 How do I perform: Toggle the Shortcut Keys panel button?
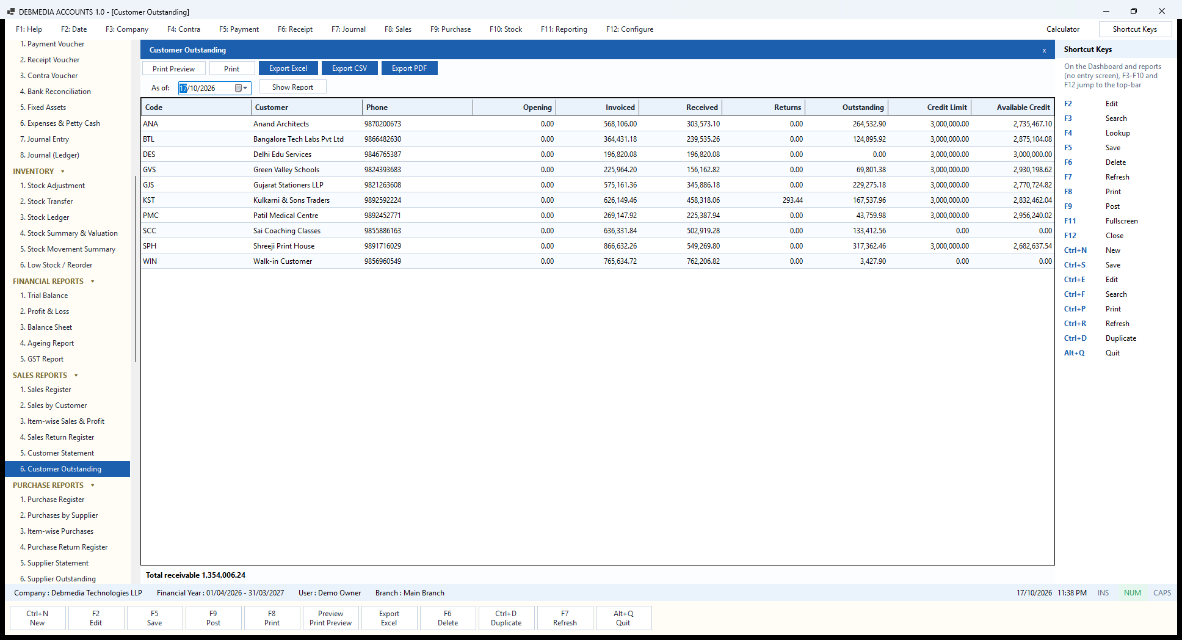pyautogui.click(x=1134, y=29)
